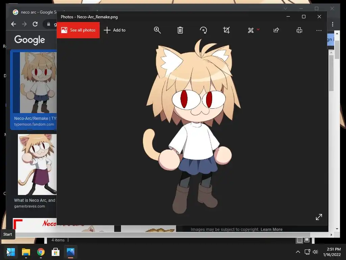
Task: Go back in the Chrome window
Action: pos(14,24)
